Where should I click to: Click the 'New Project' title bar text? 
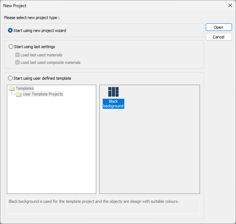(x=15, y=6)
